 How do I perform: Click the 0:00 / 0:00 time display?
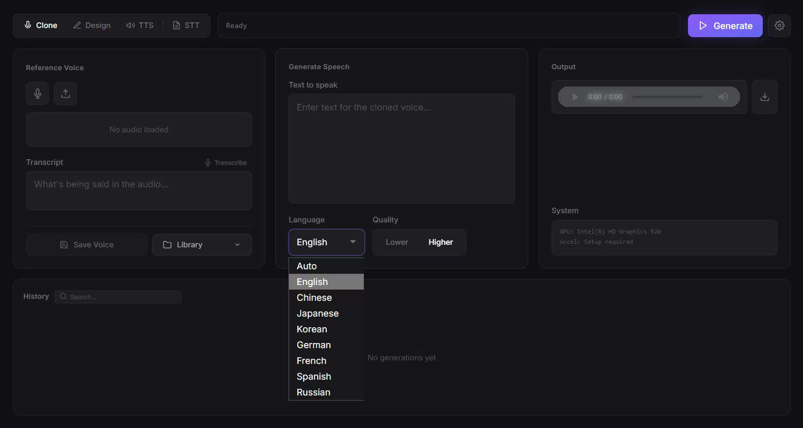[605, 97]
